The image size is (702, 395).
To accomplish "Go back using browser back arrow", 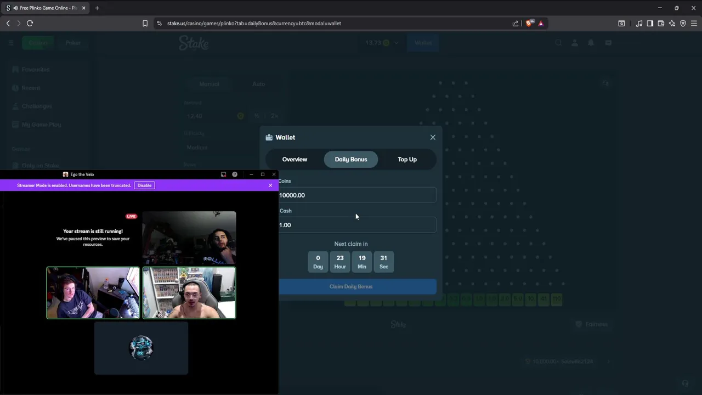I will pyautogui.click(x=8, y=23).
